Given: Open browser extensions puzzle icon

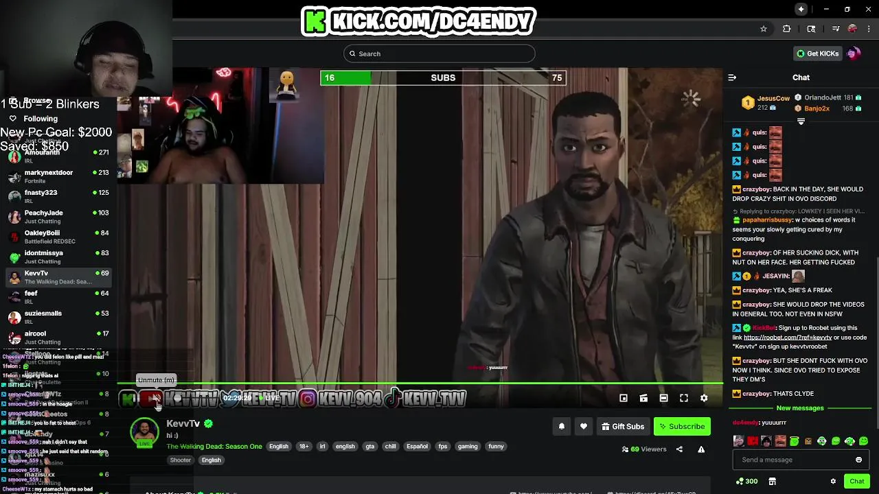Looking at the screenshot, I should pos(787,29).
